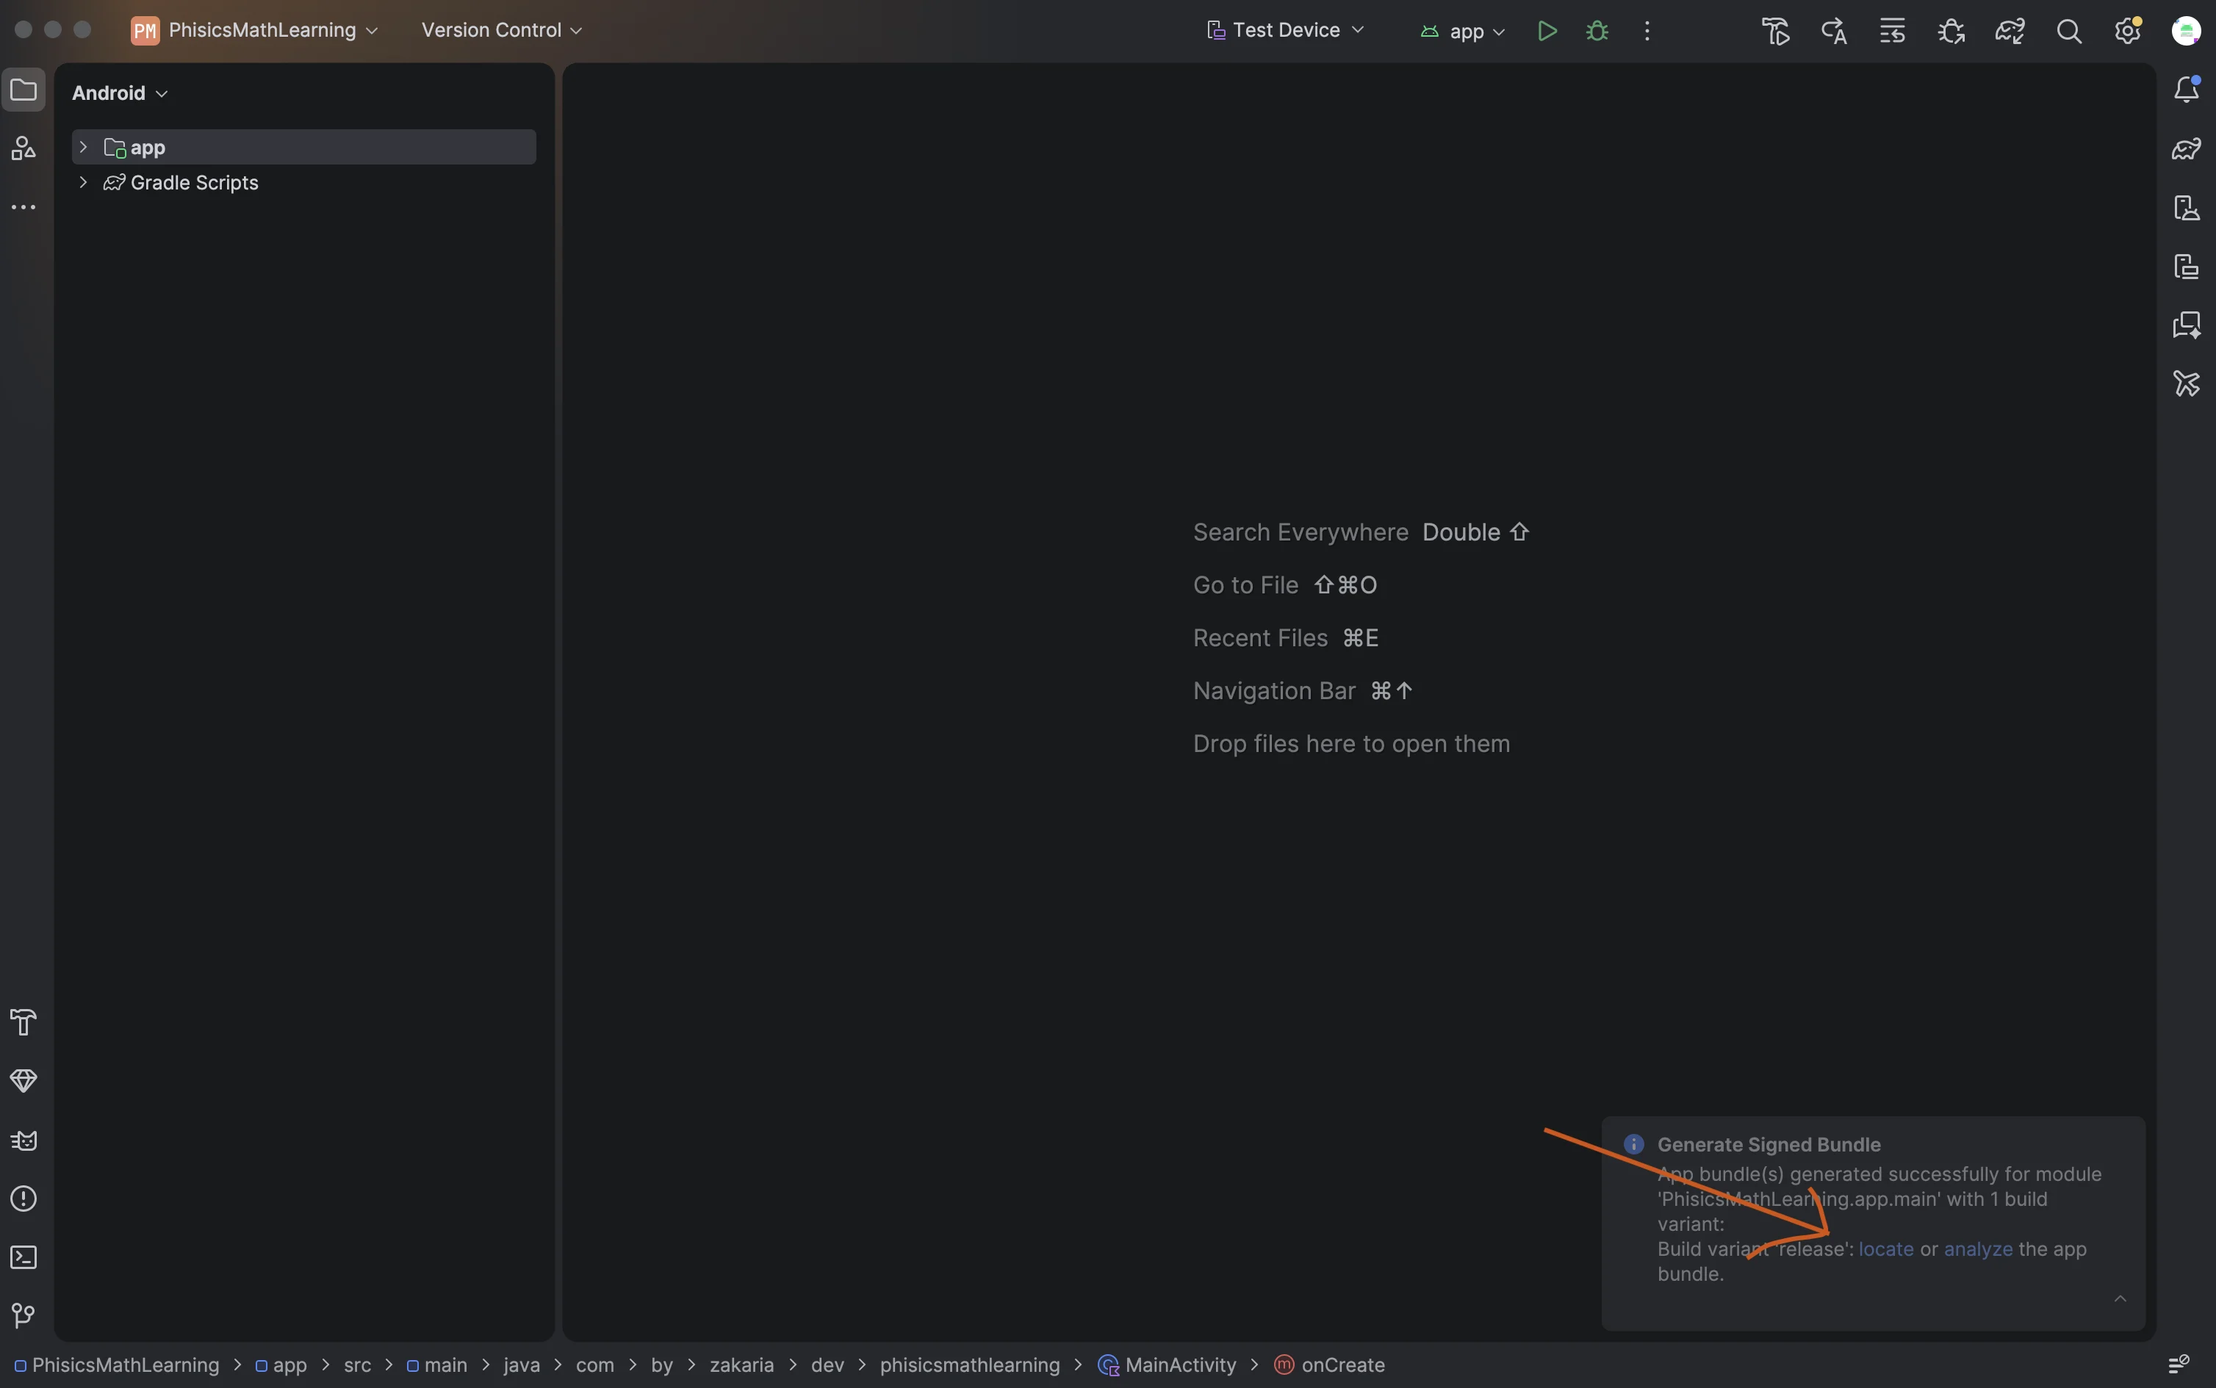Show more tool windows ellipsis in left sidebar
This screenshot has width=2216, height=1388.
pos(24,207)
